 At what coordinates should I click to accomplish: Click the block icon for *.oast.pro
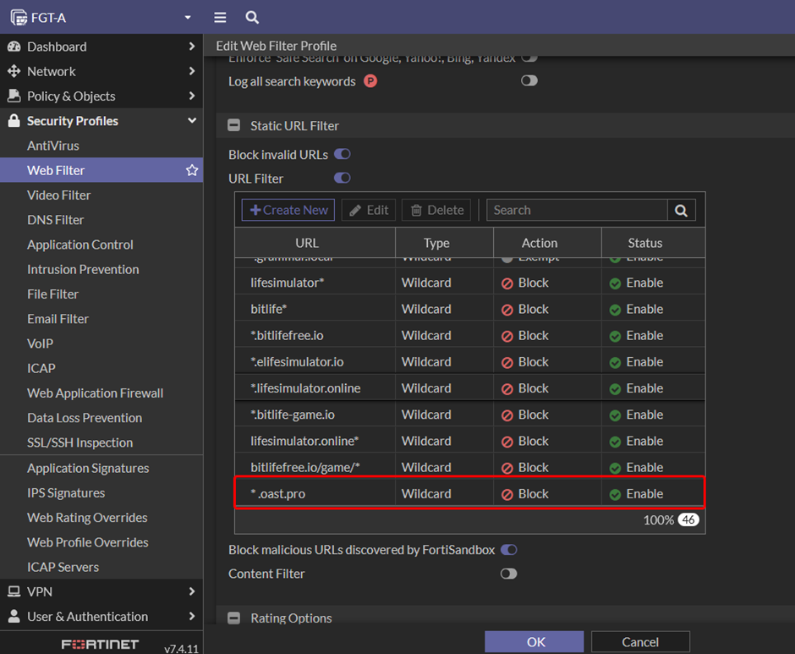point(507,494)
